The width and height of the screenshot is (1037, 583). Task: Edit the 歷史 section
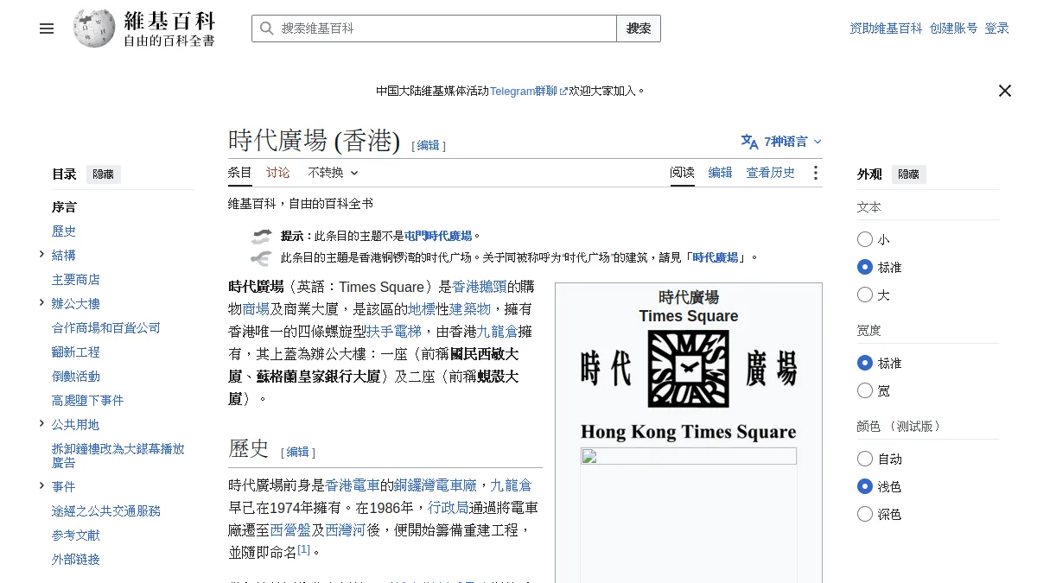[x=298, y=452]
